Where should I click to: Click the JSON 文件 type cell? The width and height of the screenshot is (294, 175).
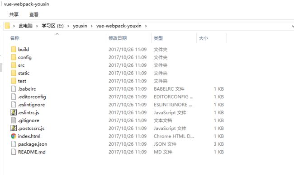(165, 144)
